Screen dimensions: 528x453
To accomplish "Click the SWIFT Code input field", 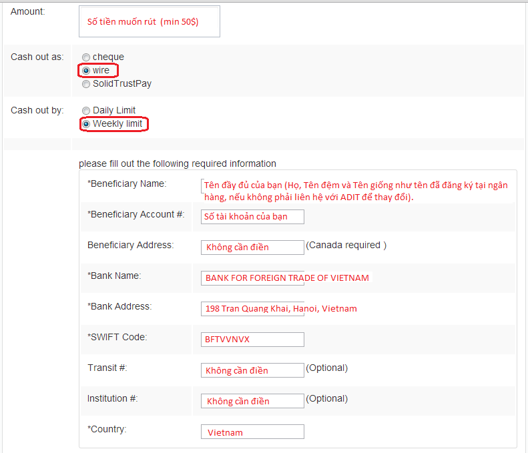I will point(252,340).
